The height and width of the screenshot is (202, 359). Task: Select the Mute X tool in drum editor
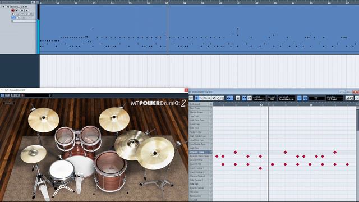[x=214, y=98]
